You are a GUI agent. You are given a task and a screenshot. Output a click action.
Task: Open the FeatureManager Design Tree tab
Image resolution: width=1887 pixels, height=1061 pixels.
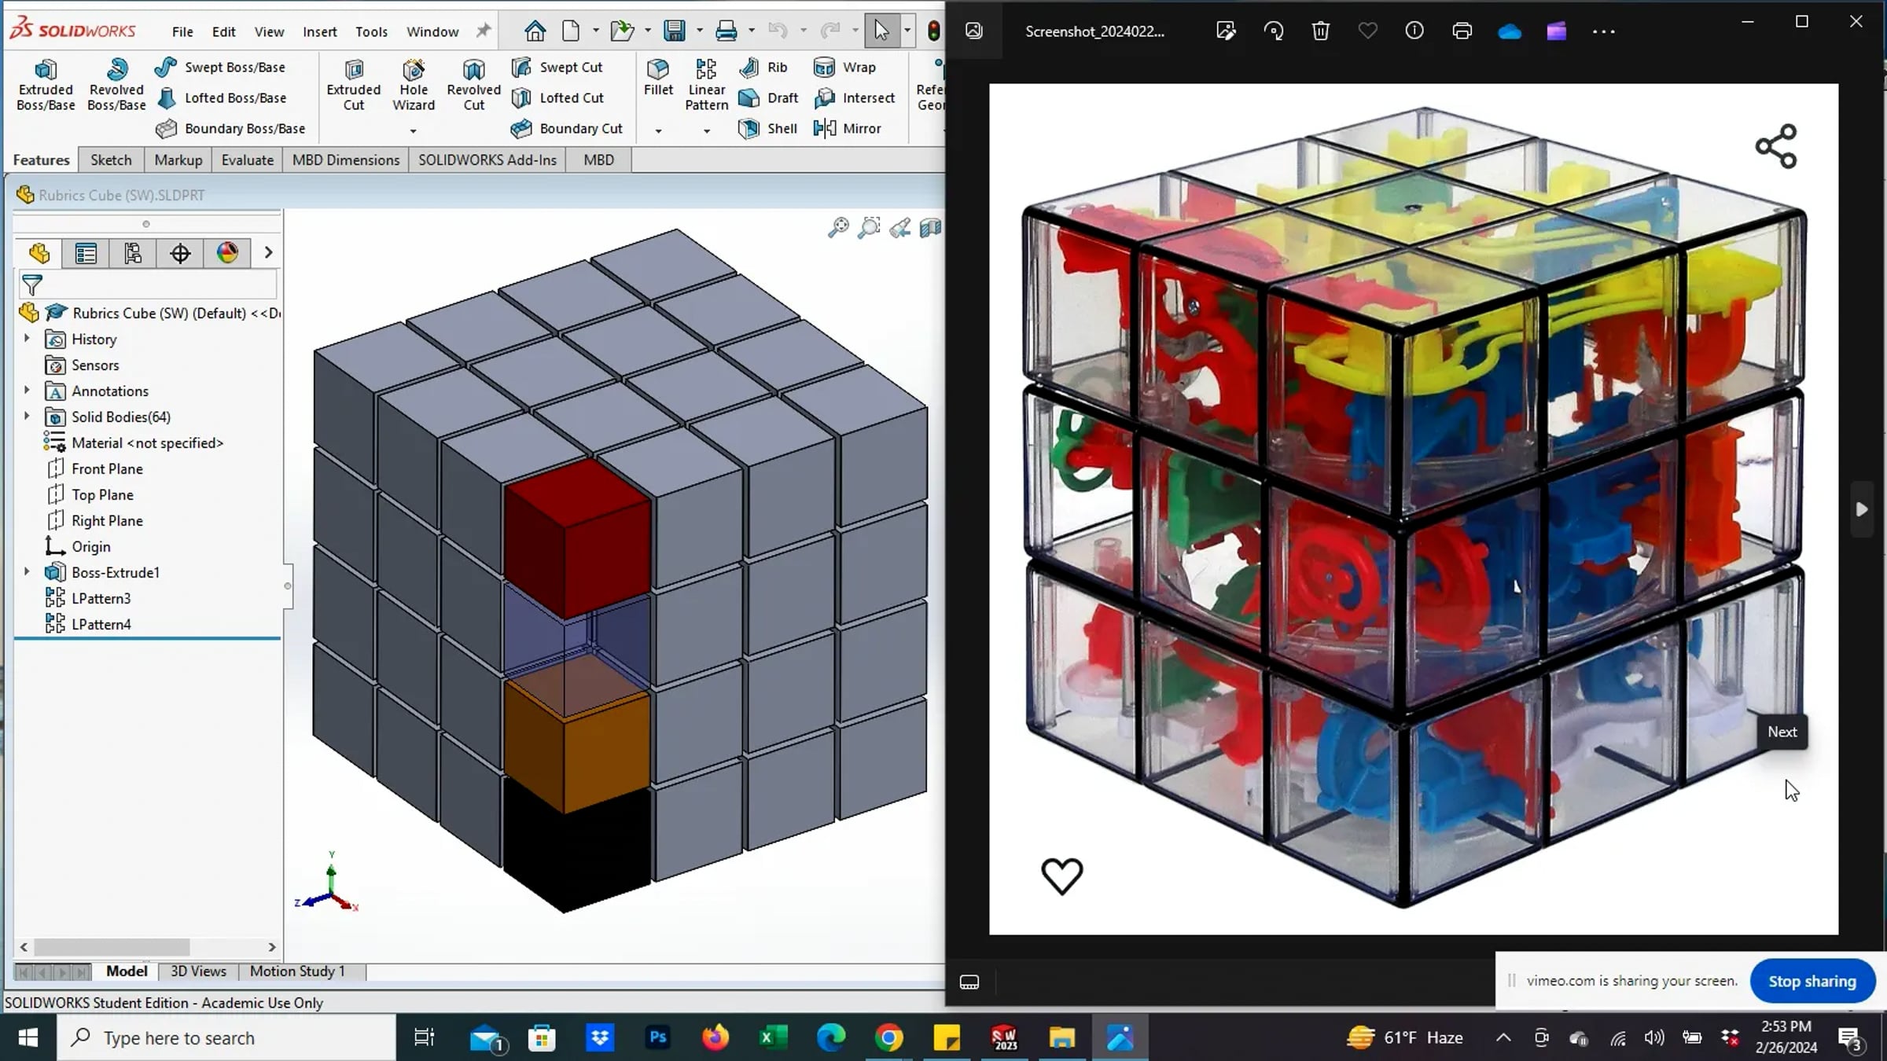pos(39,253)
